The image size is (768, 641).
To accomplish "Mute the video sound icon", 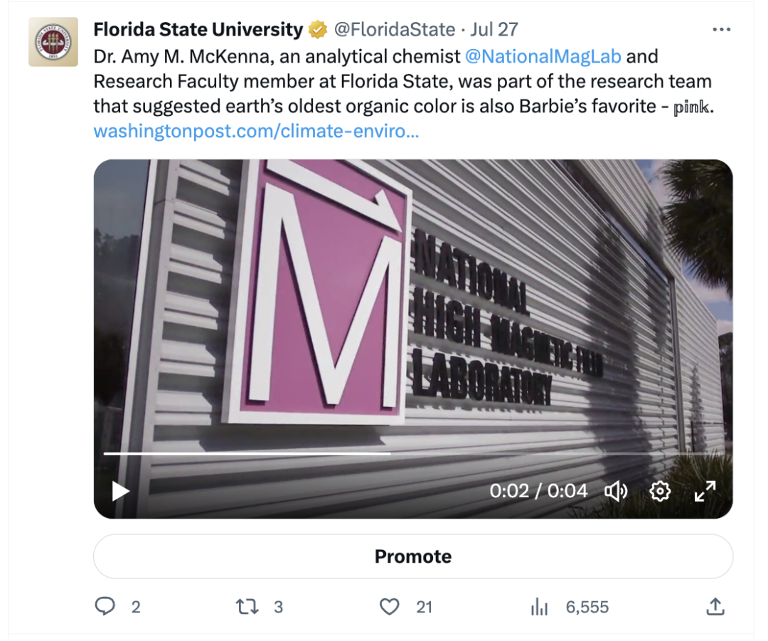I will pyautogui.click(x=617, y=491).
